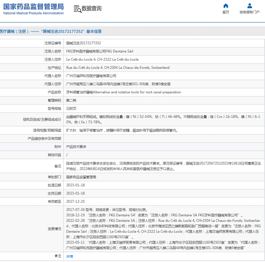Screen dimensions: 265x262
Task: Click the agent name 广州汉瑞祥和茂医疗器械有限公司
Action: tap(91, 76)
